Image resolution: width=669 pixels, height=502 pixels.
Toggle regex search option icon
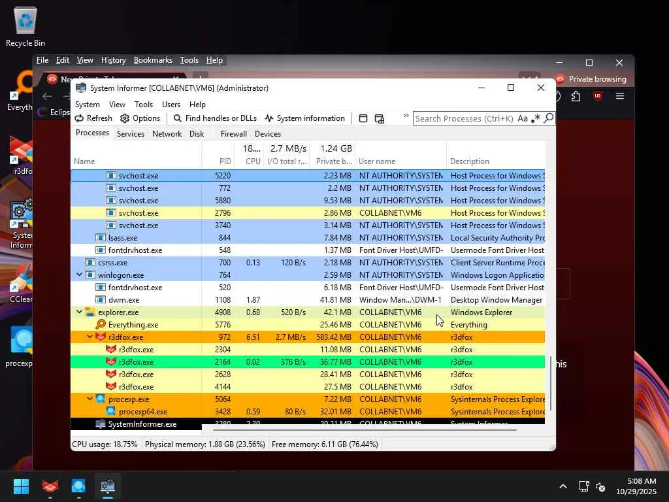point(536,118)
